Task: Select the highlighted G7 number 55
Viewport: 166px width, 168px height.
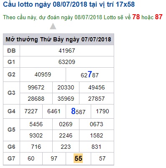Action: click(x=78, y=158)
